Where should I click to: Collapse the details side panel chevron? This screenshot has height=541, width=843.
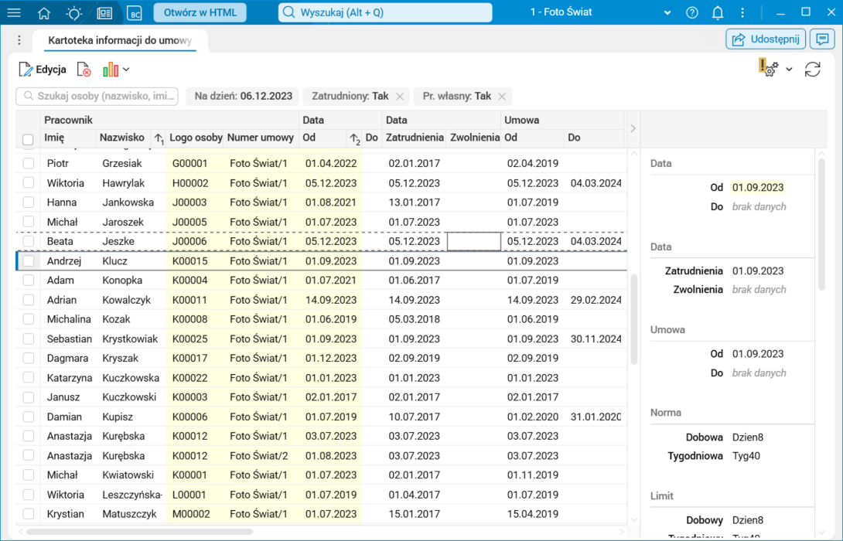tap(633, 128)
